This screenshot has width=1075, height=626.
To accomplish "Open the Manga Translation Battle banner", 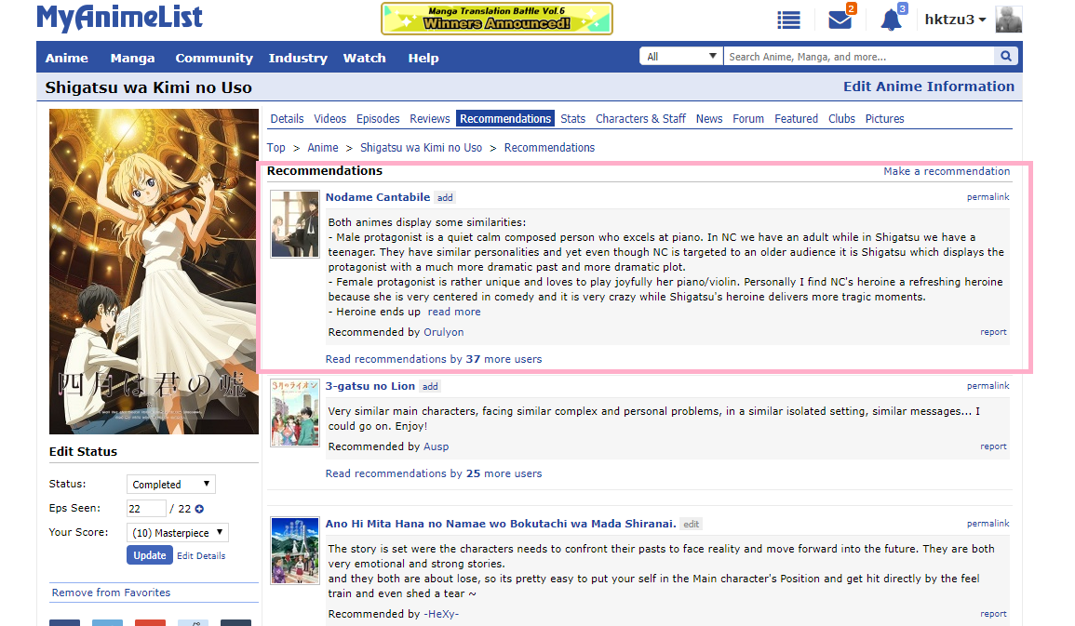I will (497, 19).
